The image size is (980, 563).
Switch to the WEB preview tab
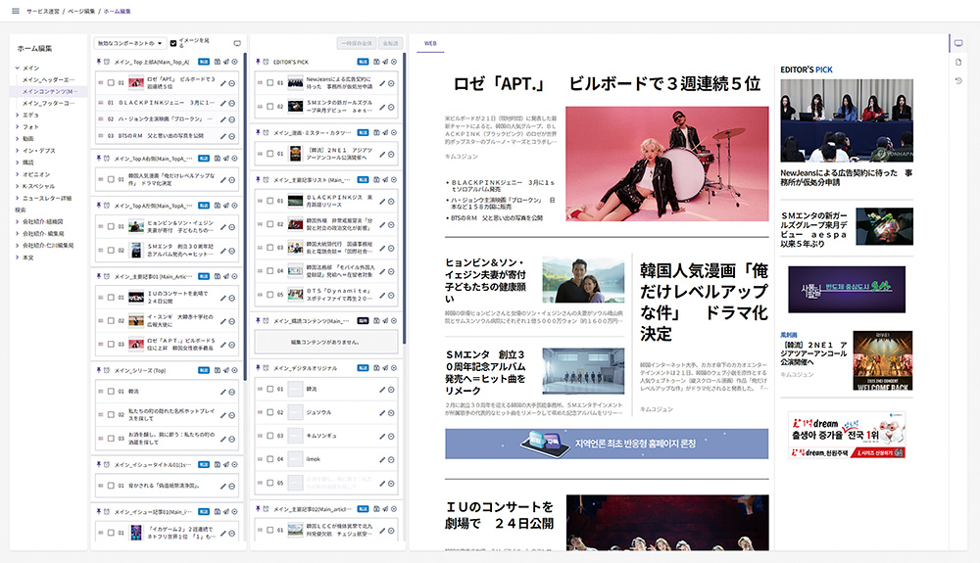(x=430, y=44)
